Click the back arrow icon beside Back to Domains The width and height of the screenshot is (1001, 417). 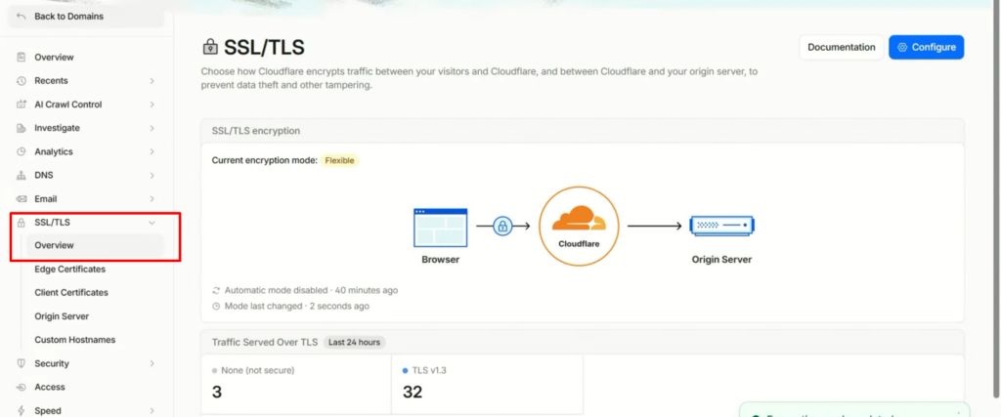(x=22, y=17)
